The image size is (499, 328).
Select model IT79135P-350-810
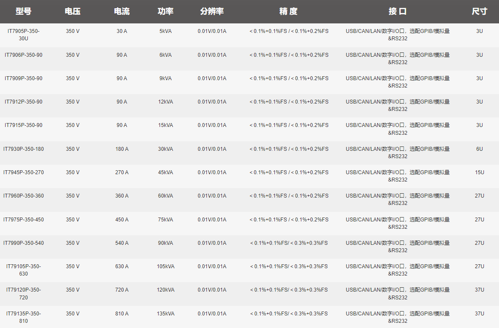point(23,317)
